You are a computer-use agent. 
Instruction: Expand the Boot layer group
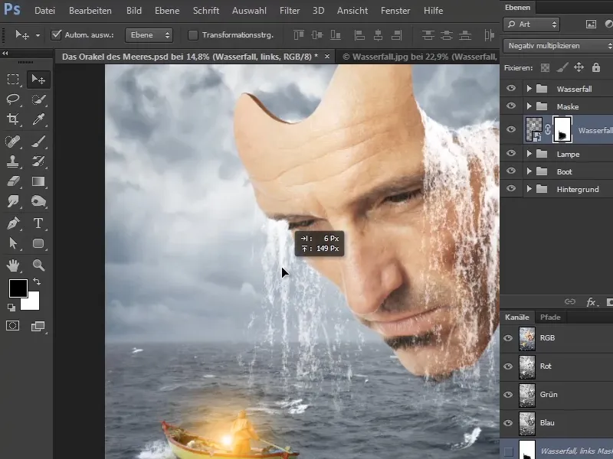click(x=529, y=171)
